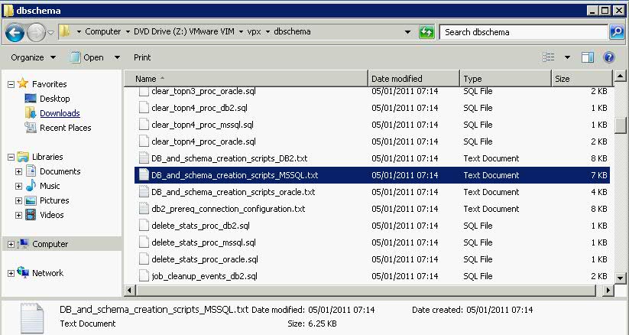Select Desktop in Favorites
The image size is (629, 335).
pyautogui.click(x=54, y=99)
